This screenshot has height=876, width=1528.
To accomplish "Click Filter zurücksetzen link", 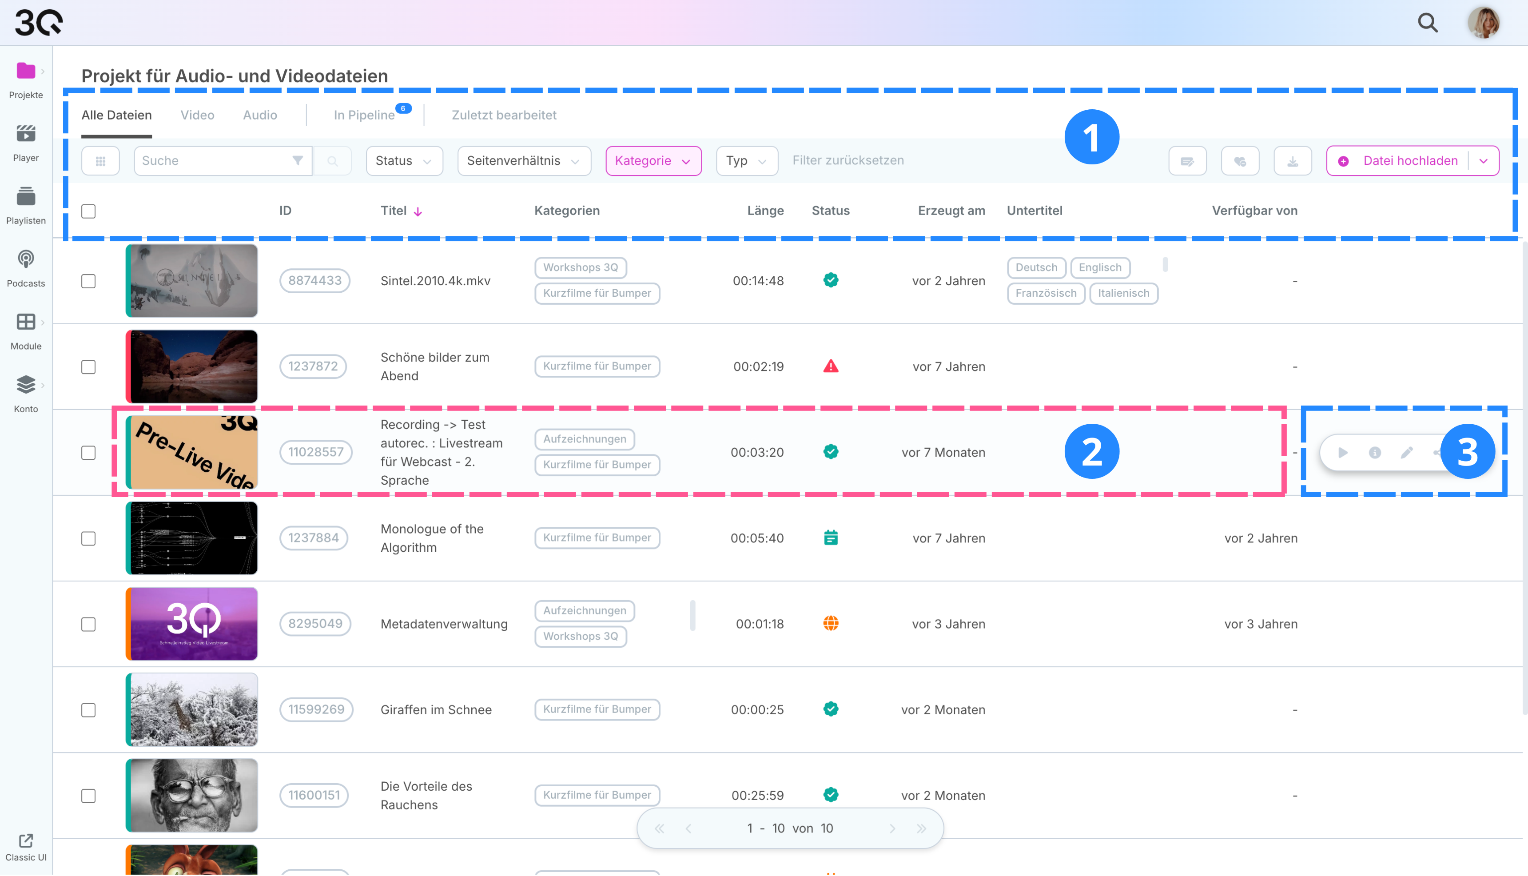I will [848, 160].
